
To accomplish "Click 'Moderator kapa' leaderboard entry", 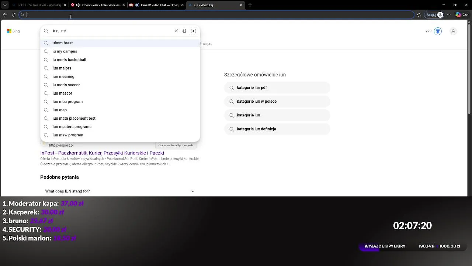I will click(43, 204).
